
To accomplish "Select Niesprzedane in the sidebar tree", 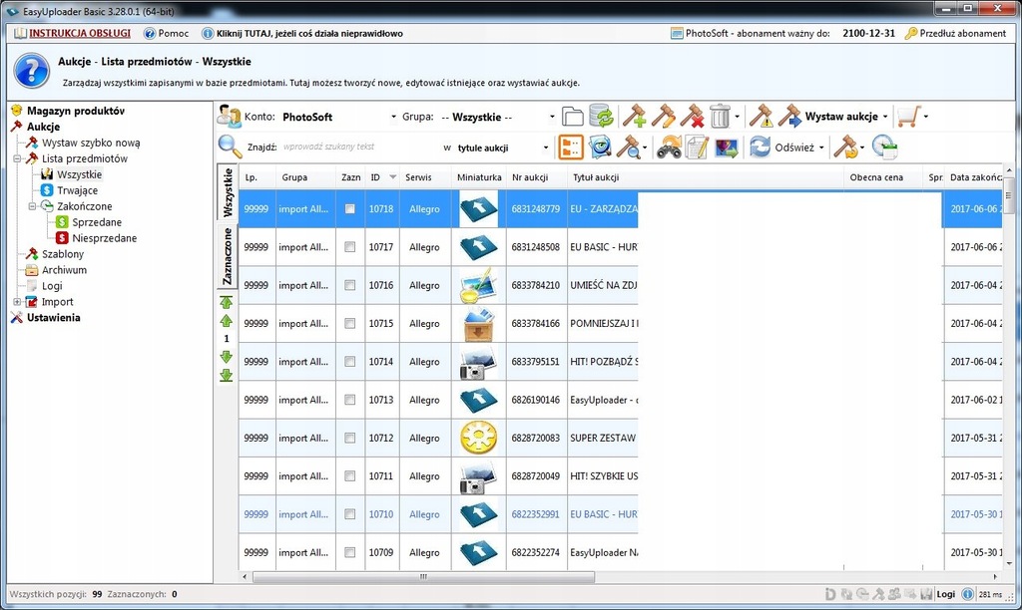I will coord(104,237).
